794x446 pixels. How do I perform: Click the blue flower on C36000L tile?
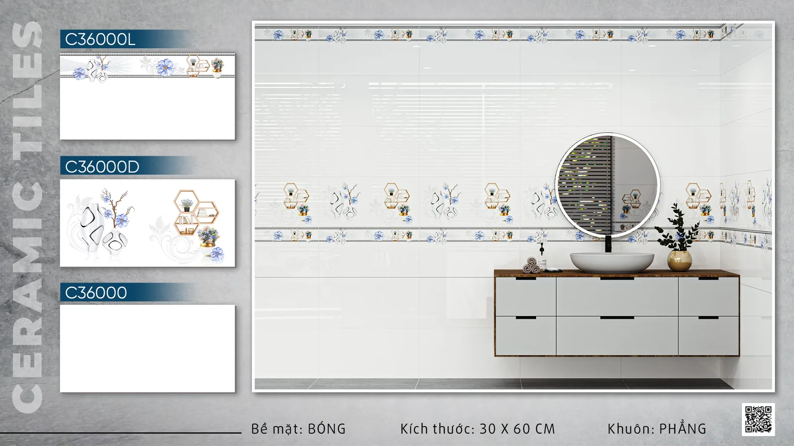[x=164, y=67]
